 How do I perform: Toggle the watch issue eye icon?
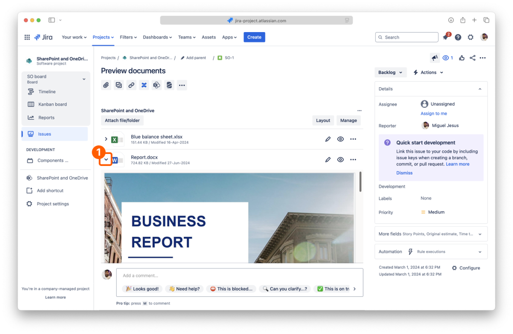pos(447,58)
